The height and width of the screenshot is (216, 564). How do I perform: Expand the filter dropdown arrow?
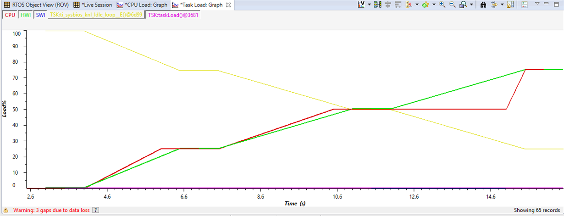coord(502,5)
